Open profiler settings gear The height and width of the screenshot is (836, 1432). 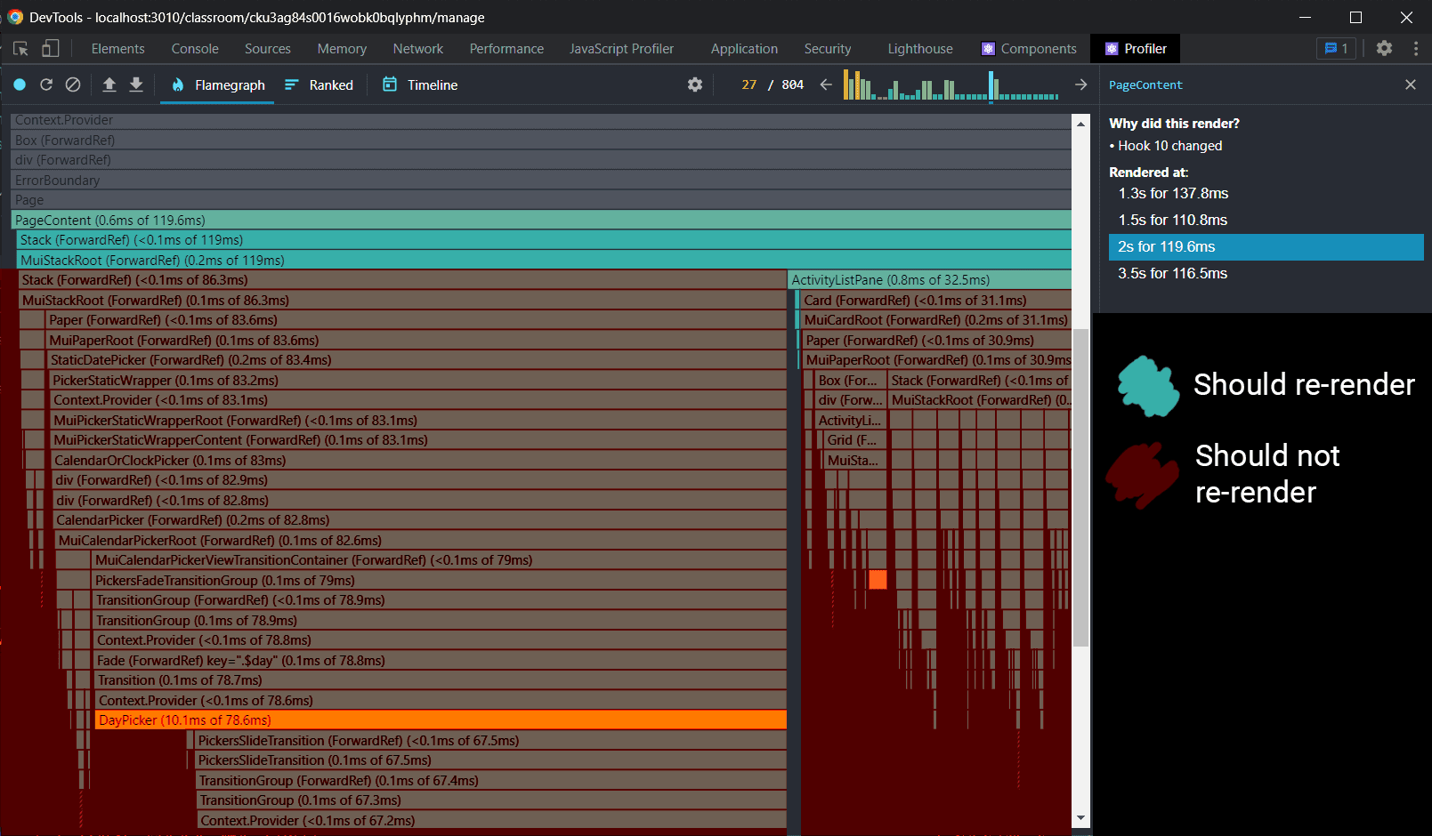point(695,84)
